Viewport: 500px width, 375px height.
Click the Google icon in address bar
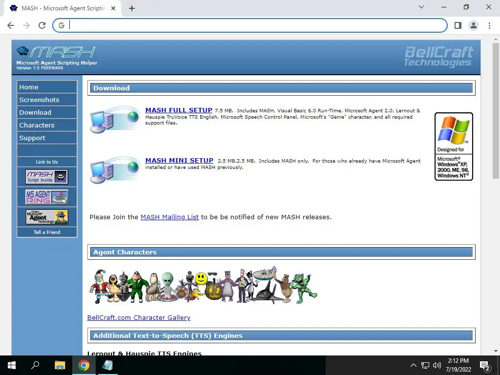click(x=62, y=25)
